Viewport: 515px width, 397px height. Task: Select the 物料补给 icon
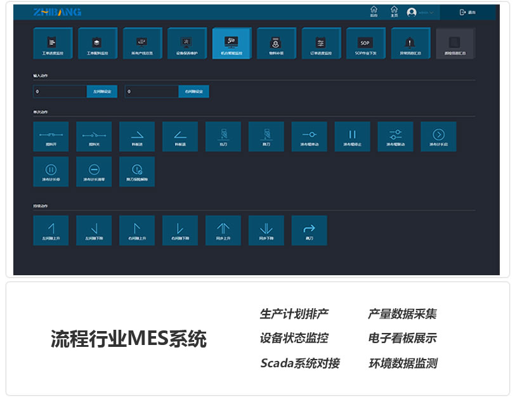coord(275,43)
